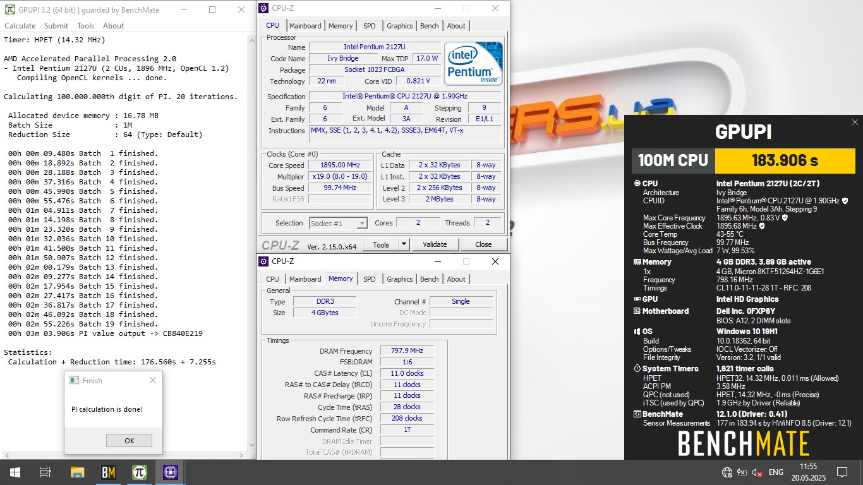The width and height of the screenshot is (863, 485).
Task: Select the Bench tab in the CPU-Z processor window
Action: (x=430, y=26)
